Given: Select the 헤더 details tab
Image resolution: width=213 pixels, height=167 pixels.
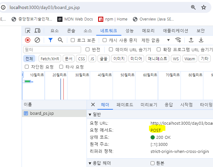Looking at the screenshot, I should tap(105, 104).
